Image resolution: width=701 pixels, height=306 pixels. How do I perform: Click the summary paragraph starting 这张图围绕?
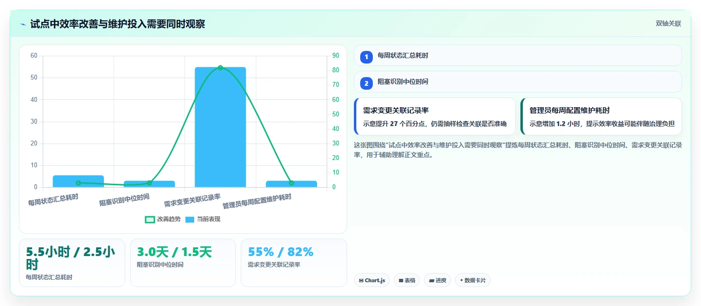(x=517, y=150)
